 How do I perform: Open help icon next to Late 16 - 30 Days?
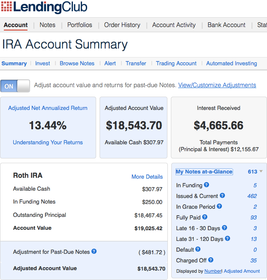(225, 228)
